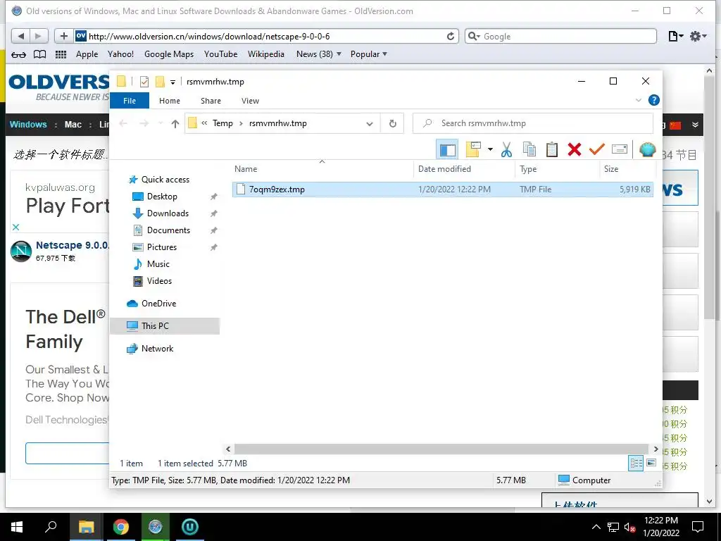Open Pictures in navigation pane
Image resolution: width=721 pixels, height=541 pixels.
155,247
